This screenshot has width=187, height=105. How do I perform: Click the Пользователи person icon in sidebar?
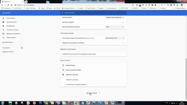tap(3, 18)
